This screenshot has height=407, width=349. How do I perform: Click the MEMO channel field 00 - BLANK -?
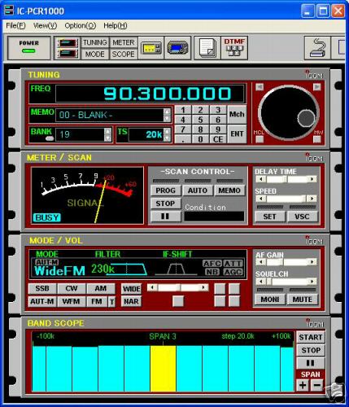[109, 115]
